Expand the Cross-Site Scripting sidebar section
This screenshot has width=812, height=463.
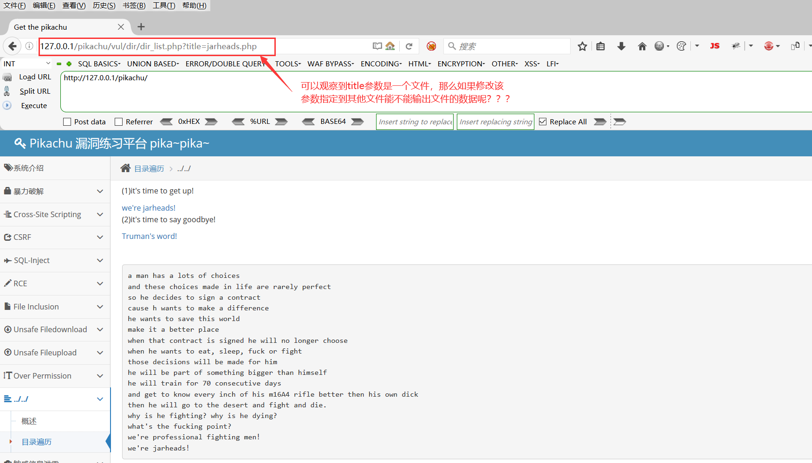[55, 214]
